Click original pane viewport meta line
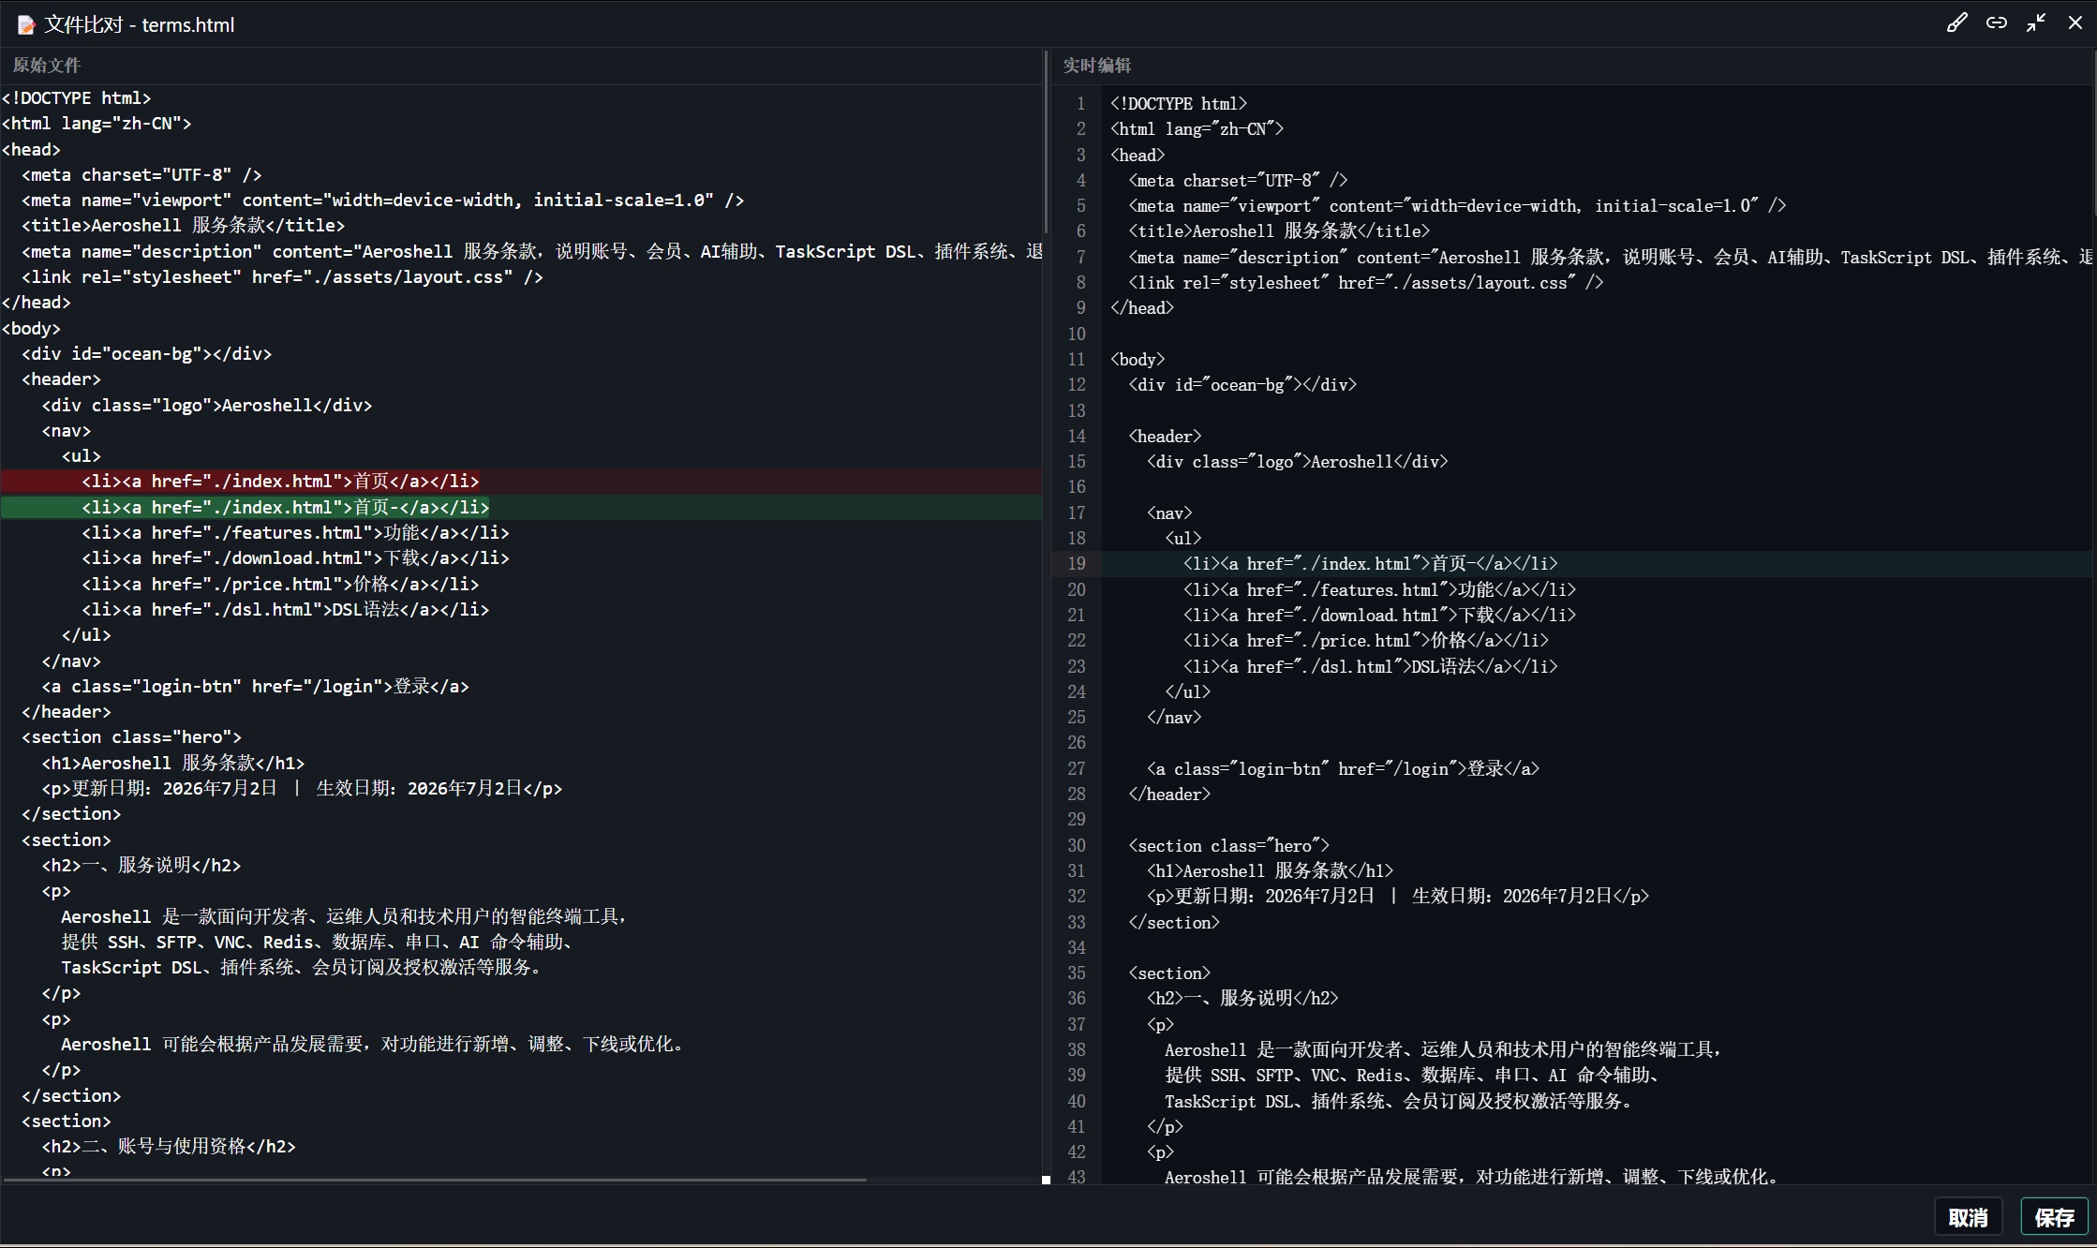2097x1248 pixels. pos(382,201)
